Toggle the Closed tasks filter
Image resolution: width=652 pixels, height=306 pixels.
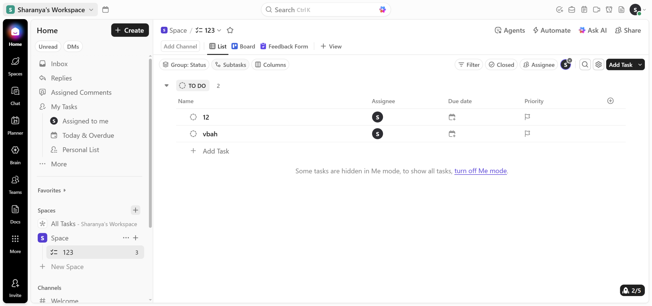501,65
